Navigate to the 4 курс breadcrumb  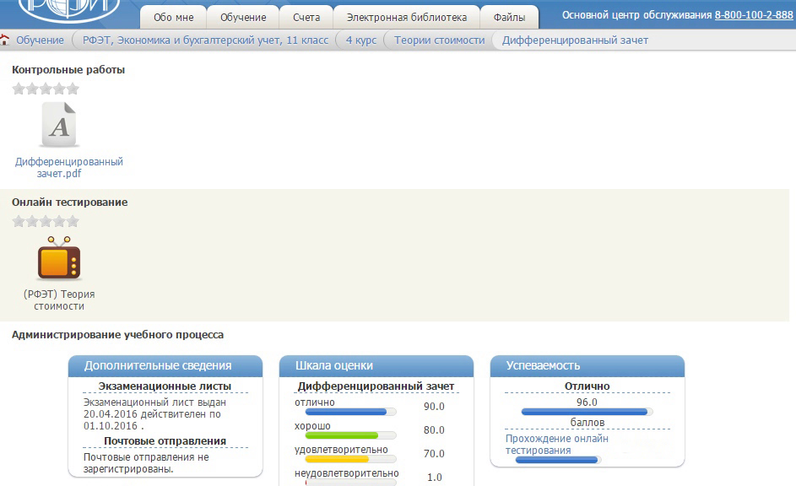pyautogui.click(x=361, y=40)
